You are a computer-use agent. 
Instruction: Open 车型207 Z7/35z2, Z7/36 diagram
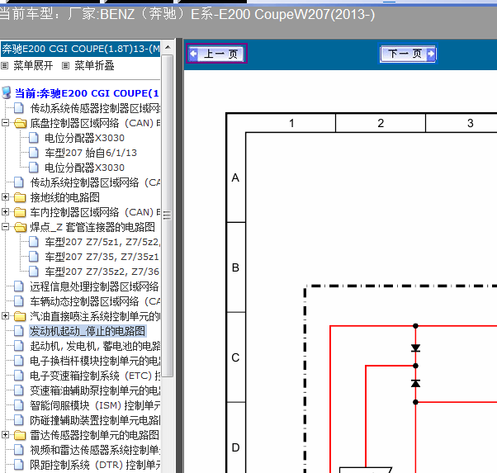click(x=102, y=272)
